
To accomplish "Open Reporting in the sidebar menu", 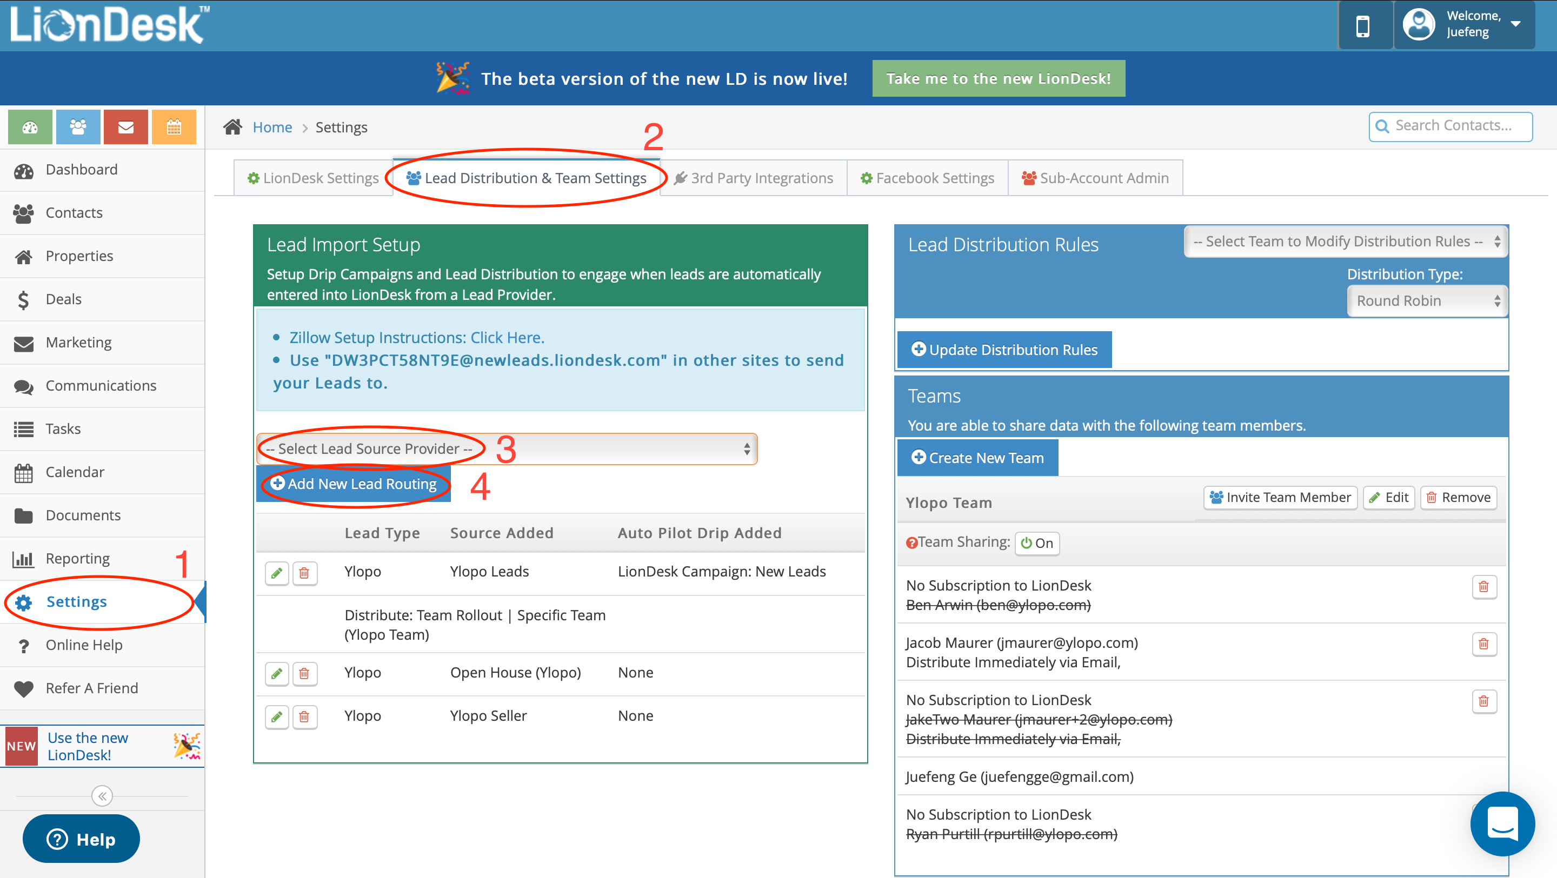I will pyautogui.click(x=78, y=558).
